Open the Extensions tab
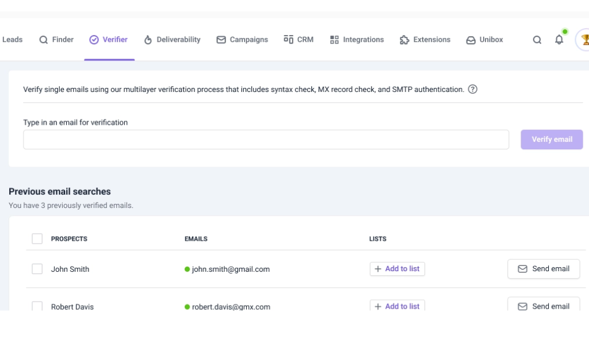 425,40
